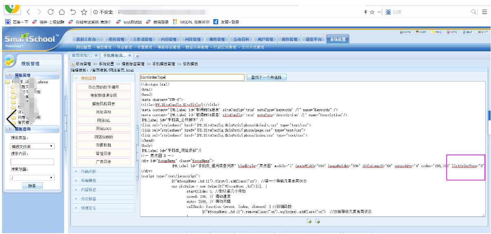
Task: Click the 搜索内容 text input field
Action: (x=32, y=162)
